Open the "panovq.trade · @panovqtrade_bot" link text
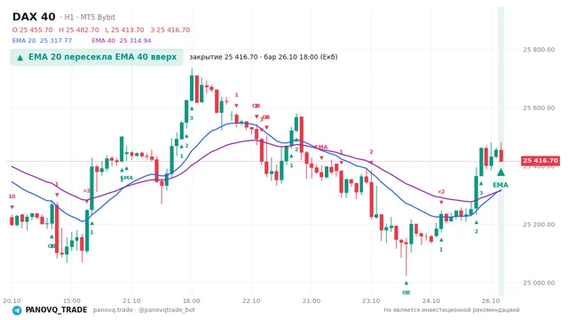 point(144,310)
